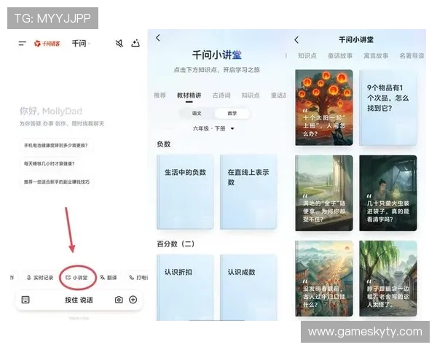Select the 数学 subject toggle
Screen dimensions: 437x350
[232, 113]
